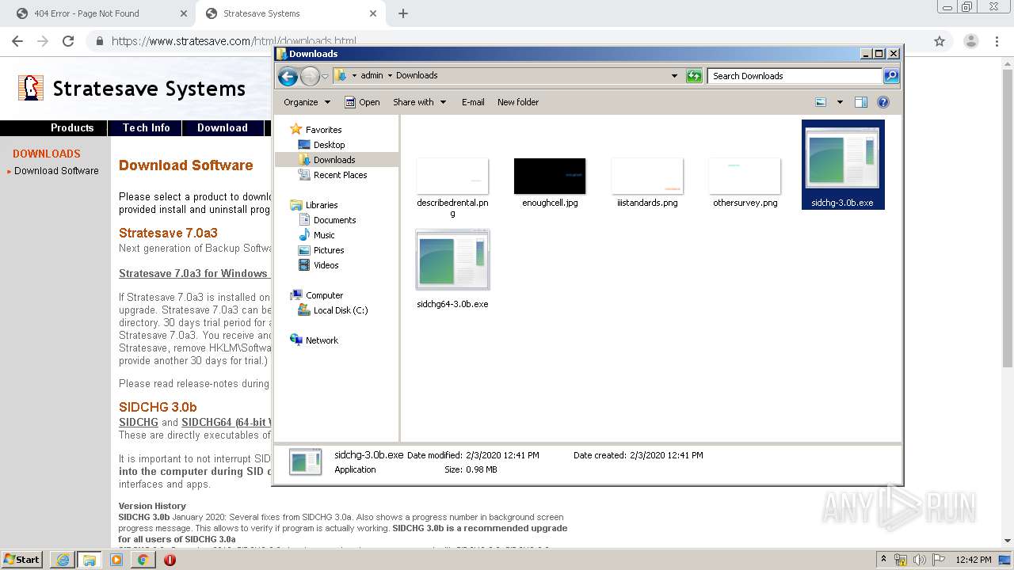Screen dimensions: 1014x570
Task: Go back using Explorer's Back arrow button
Action: (x=288, y=76)
